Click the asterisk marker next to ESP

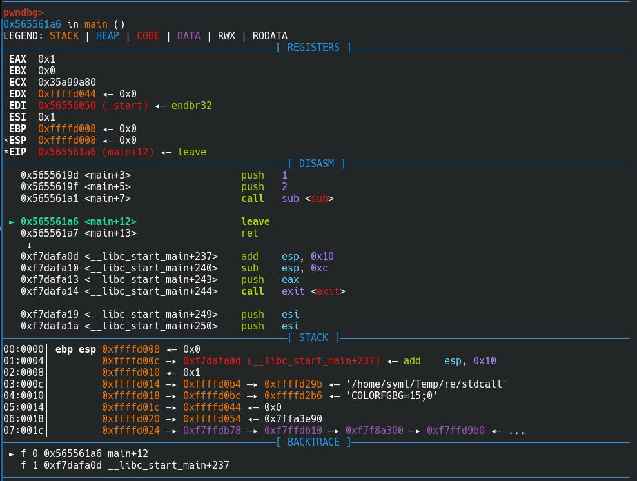[x=6, y=141]
